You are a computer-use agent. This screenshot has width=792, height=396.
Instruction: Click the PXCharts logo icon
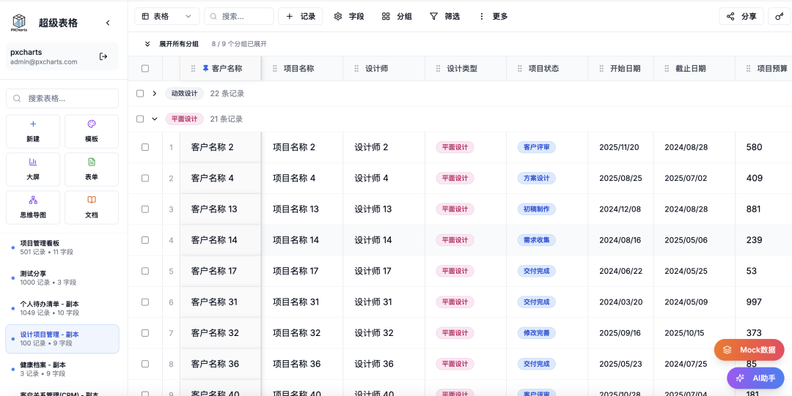(18, 22)
